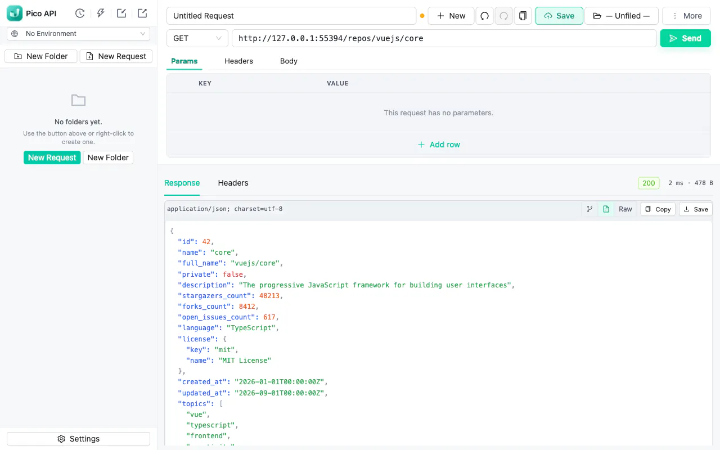Click the application/json content-type label
Image resolution: width=720 pixels, height=450 pixels.
coord(224,209)
